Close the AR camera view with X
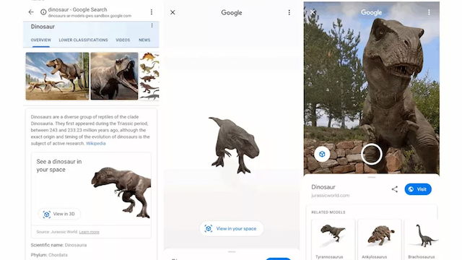462x260 pixels. [313, 12]
